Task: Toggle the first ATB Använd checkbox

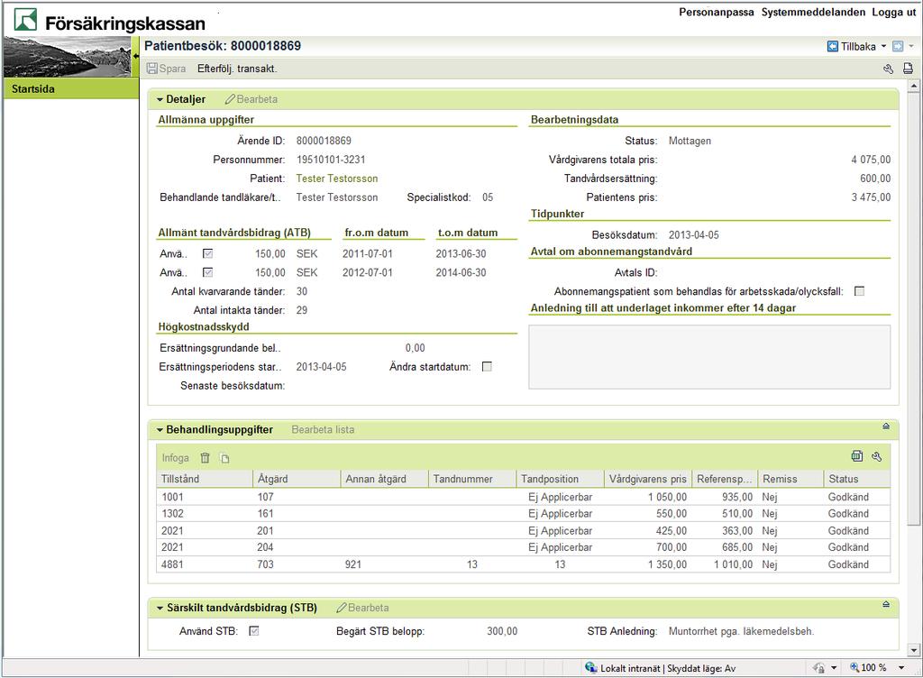Action: (x=208, y=253)
